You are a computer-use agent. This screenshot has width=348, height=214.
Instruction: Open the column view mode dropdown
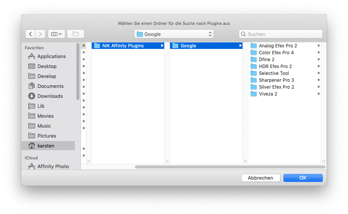click(57, 34)
